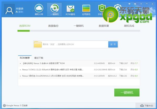
Task: Open the 应用游戏 icon
Action: [x=86, y=9]
